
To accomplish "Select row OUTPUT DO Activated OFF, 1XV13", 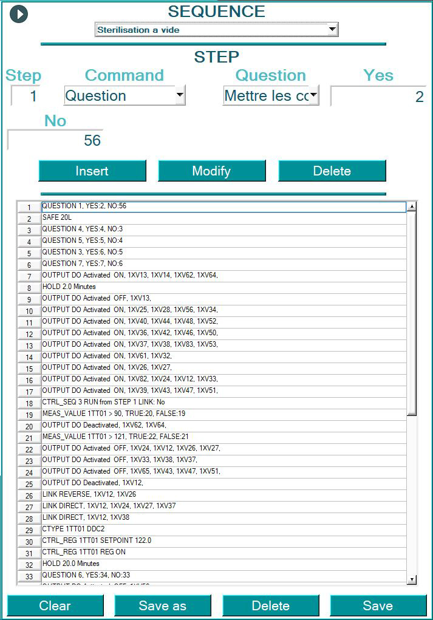I will 224,299.
